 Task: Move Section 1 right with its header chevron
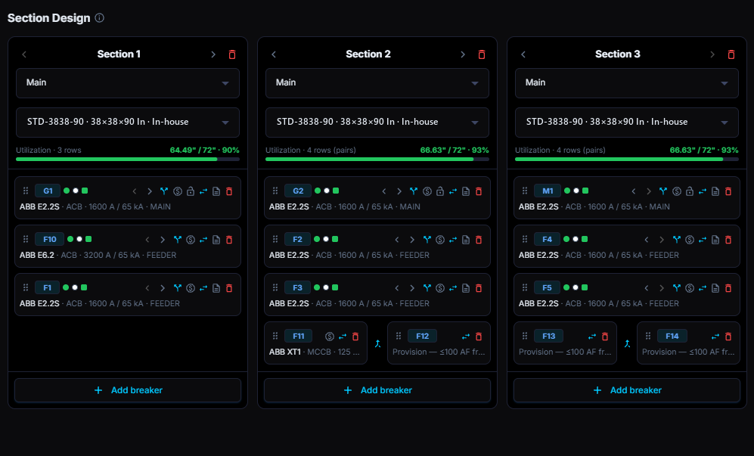pos(213,54)
